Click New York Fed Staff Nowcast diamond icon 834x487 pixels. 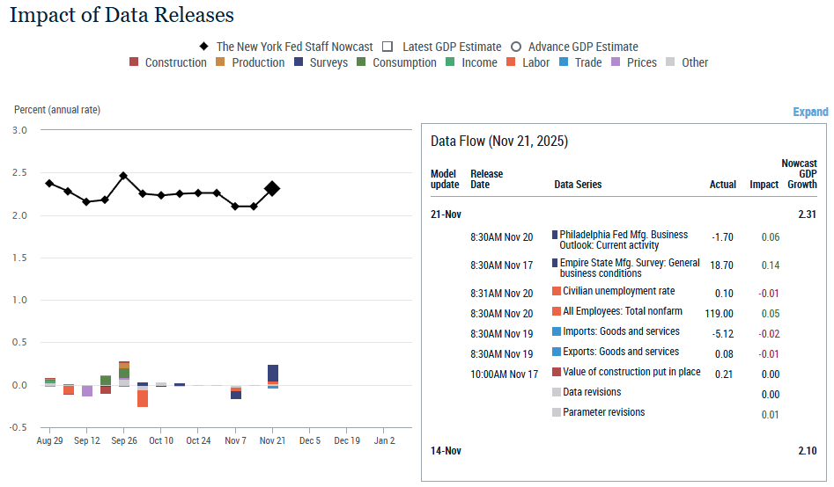pos(203,47)
